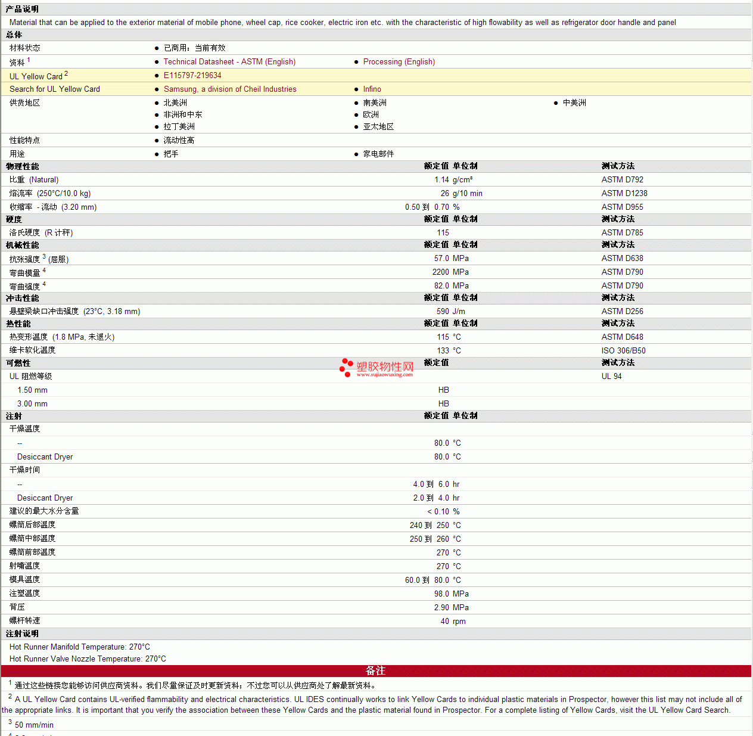This screenshot has height=736, width=753.
Task: Click the flammability test method UL 94
Action: pyautogui.click(x=612, y=377)
